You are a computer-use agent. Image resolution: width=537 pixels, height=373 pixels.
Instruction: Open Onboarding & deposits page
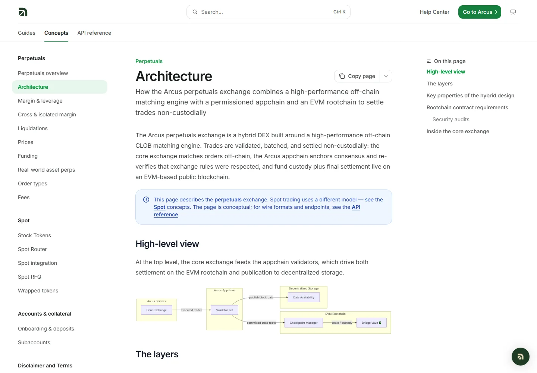[60, 329]
